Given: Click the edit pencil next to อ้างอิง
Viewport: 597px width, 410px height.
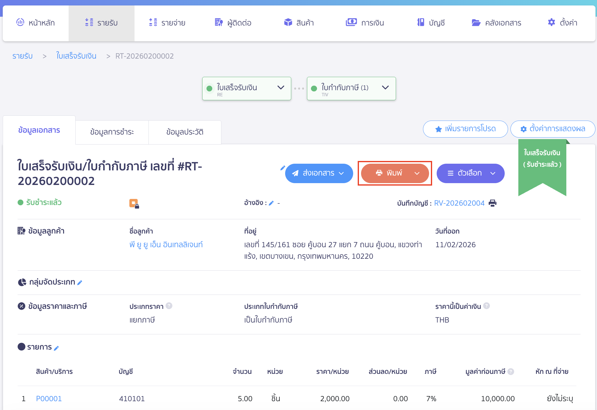Looking at the screenshot, I should tap(271, 203).
